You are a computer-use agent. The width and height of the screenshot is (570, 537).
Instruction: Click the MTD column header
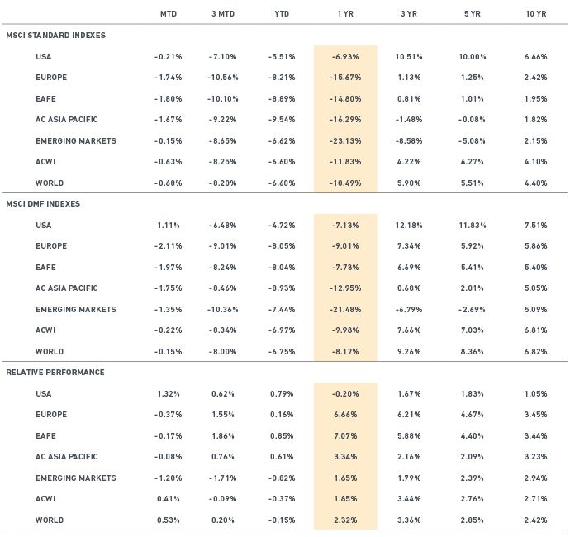(168, 14)
